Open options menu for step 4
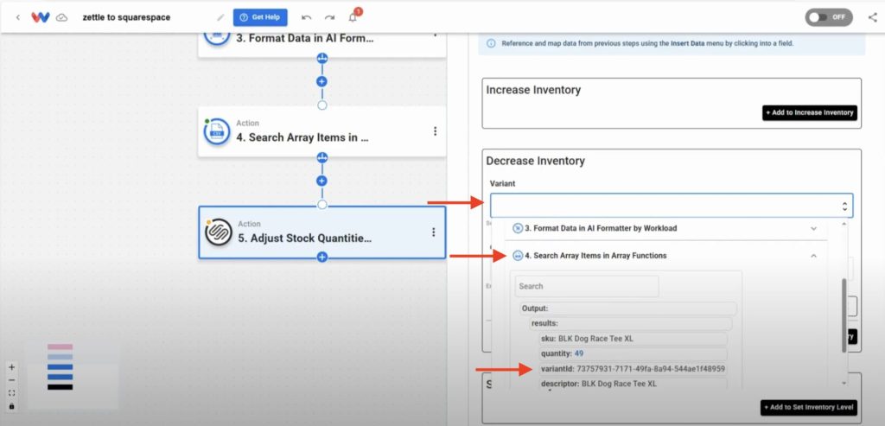 (x=435, y=130)
